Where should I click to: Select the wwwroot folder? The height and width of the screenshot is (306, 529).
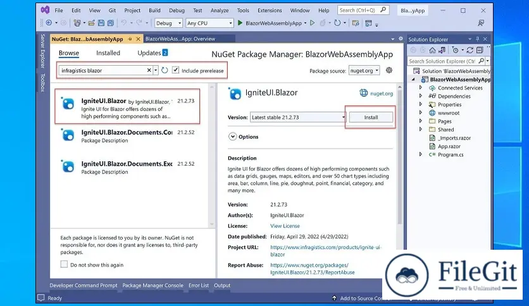click(x=449, y=113)
